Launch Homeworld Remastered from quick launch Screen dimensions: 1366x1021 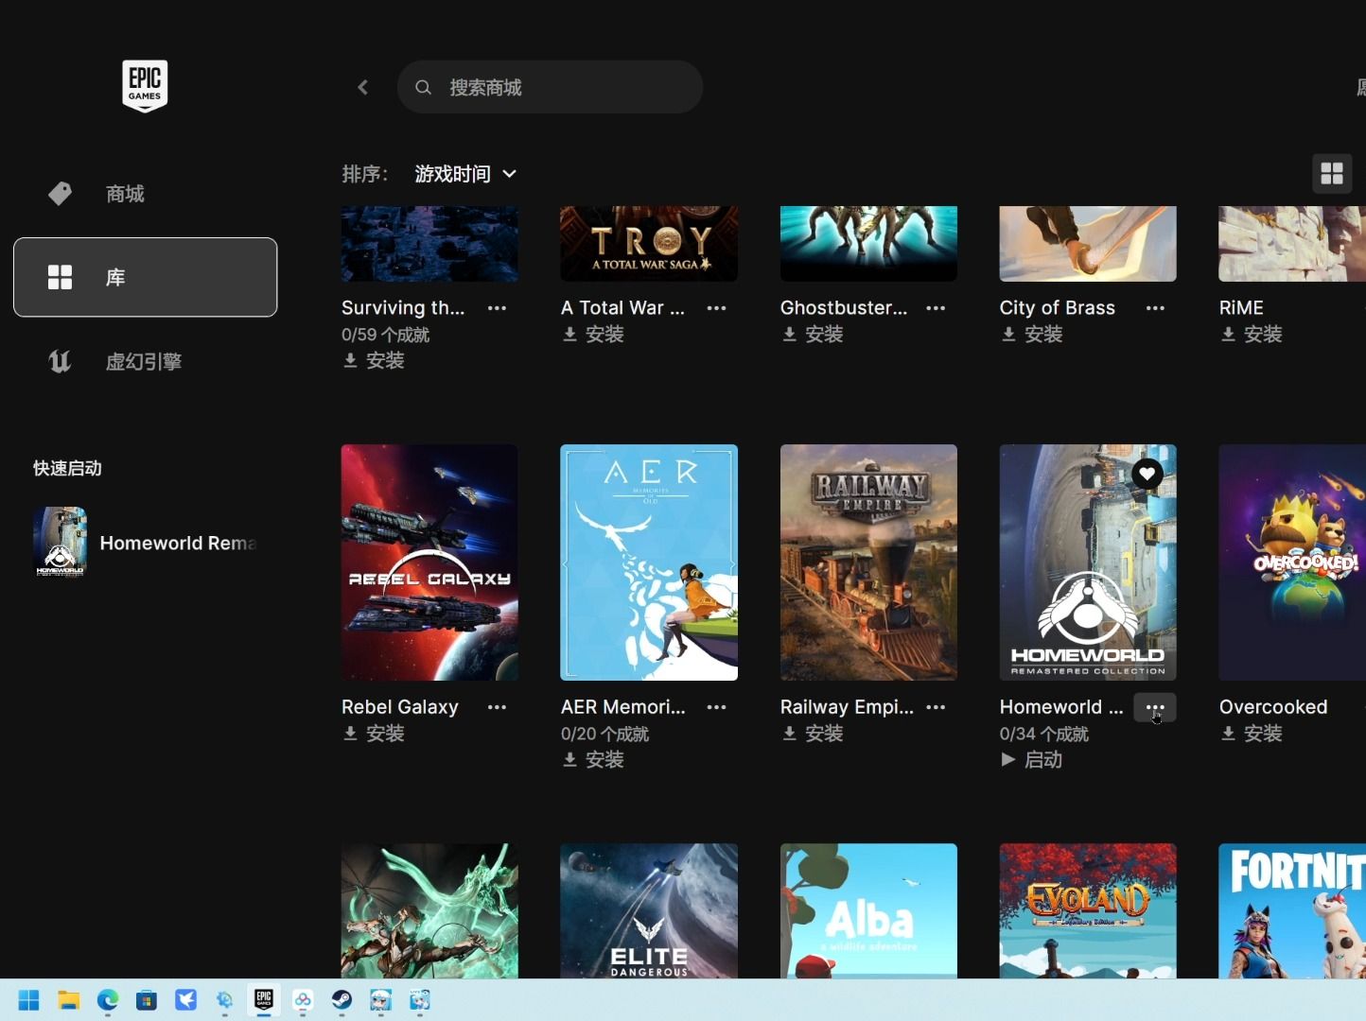145,543
